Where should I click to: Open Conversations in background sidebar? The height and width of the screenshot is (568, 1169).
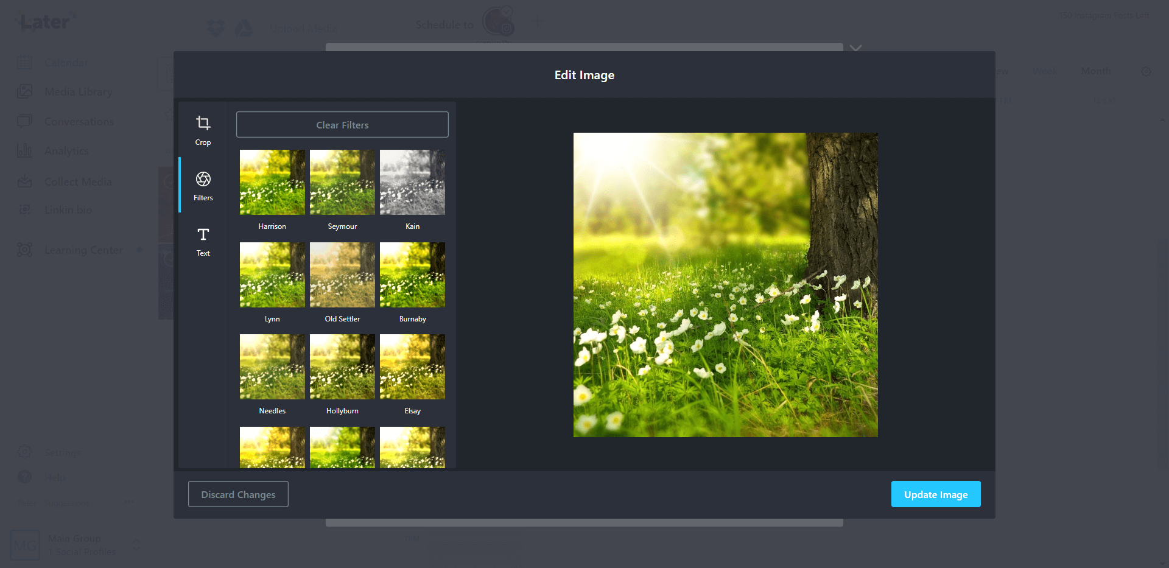(79, 122)
